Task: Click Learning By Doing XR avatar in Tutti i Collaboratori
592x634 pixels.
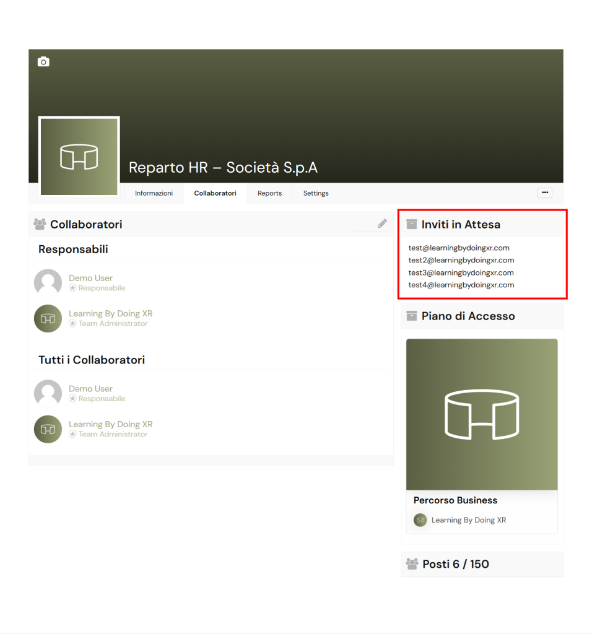Action: [x=48, y=429]
